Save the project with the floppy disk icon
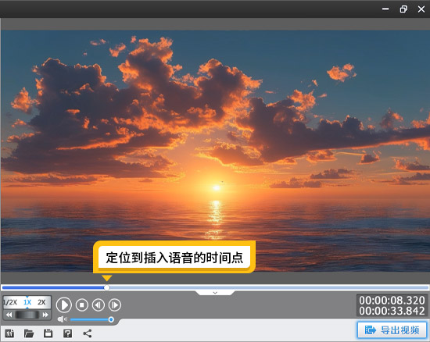Image resolution: width=430 pixels, height=342 pixels. click(48, 333)
